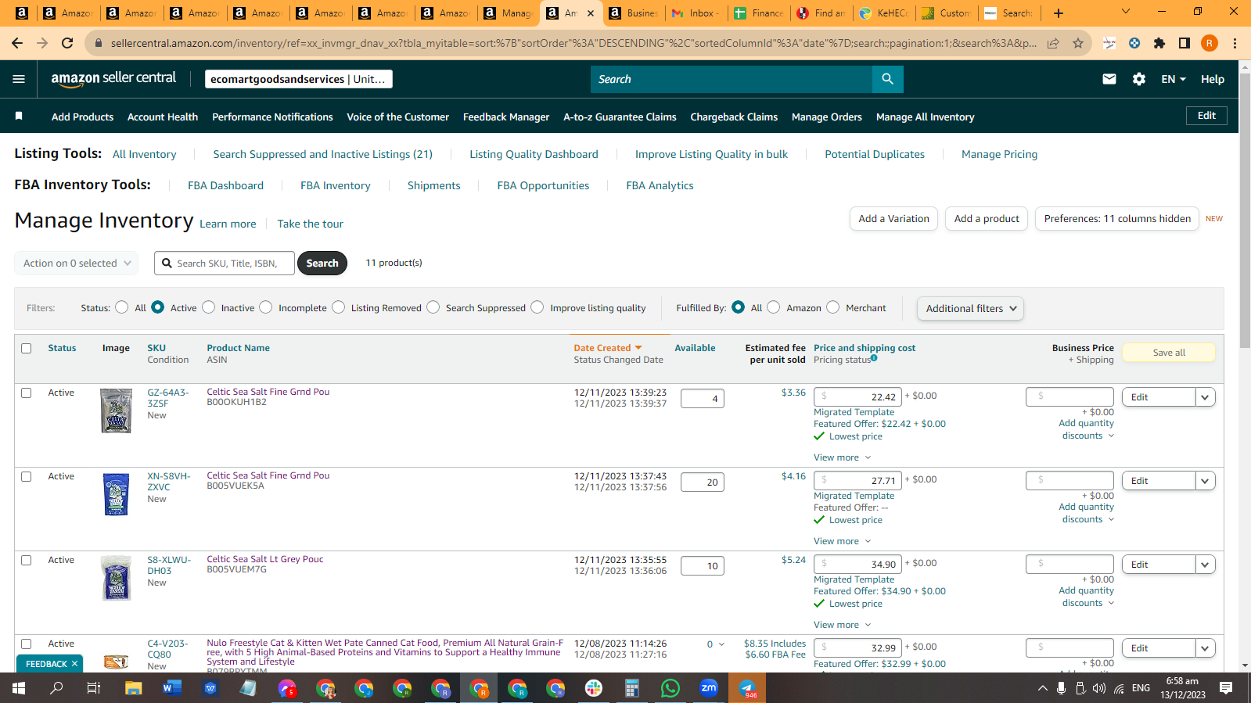This screenshot has width=1251, height=703.
Task: Open File Explorer from the taskbar
Action: tap(134, 688)
